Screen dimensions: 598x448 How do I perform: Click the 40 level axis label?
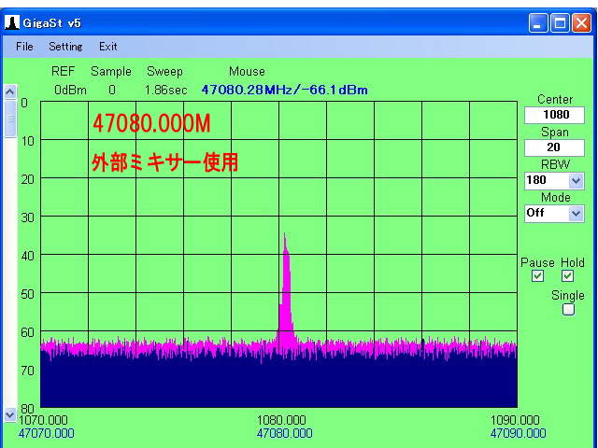pos(27,255)
